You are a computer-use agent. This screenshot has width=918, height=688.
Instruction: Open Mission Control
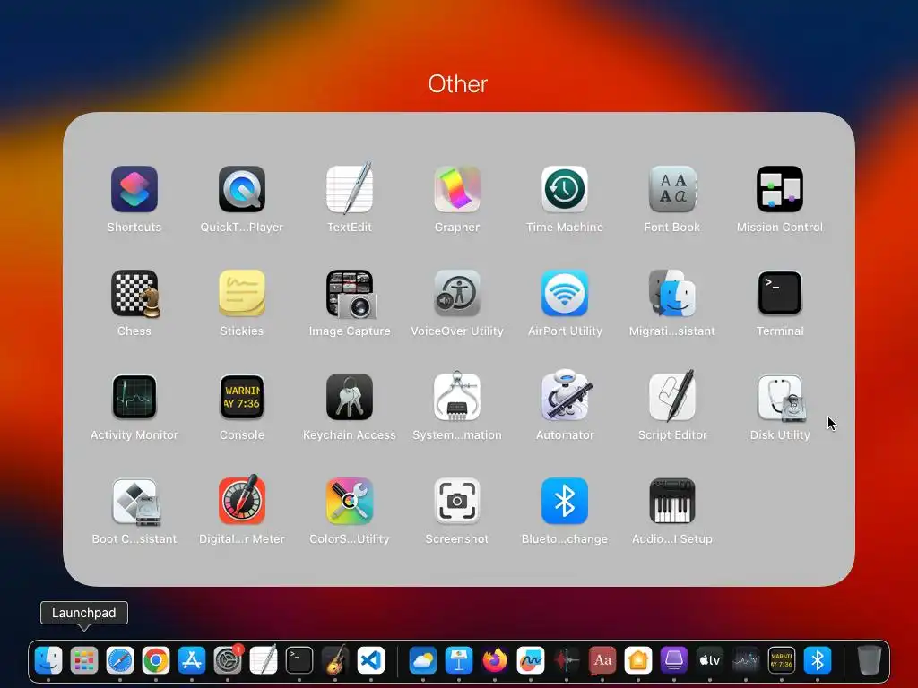(780, 189)
